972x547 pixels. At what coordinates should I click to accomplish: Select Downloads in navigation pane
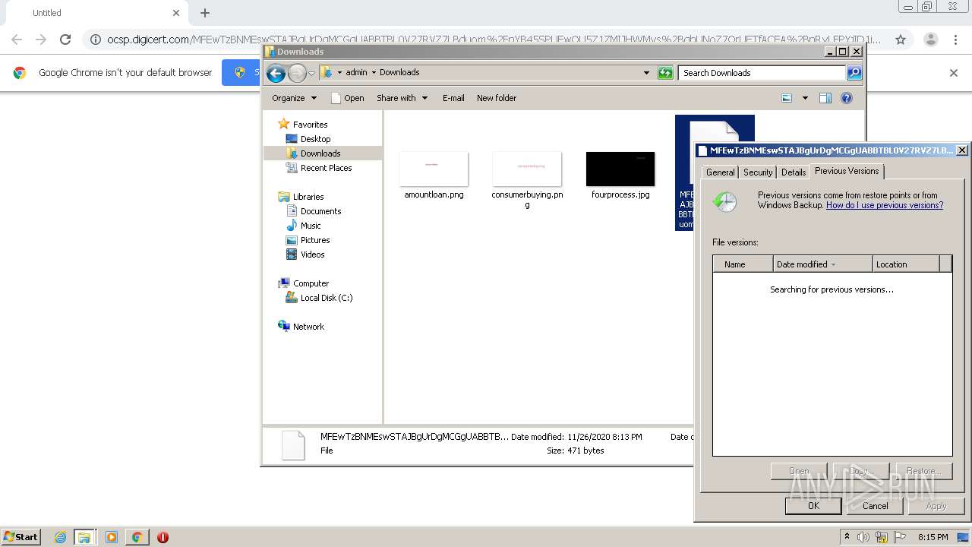pos(320,153)
